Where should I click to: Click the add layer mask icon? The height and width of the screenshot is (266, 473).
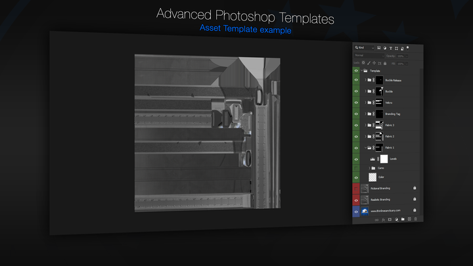[x=390, y=219]
